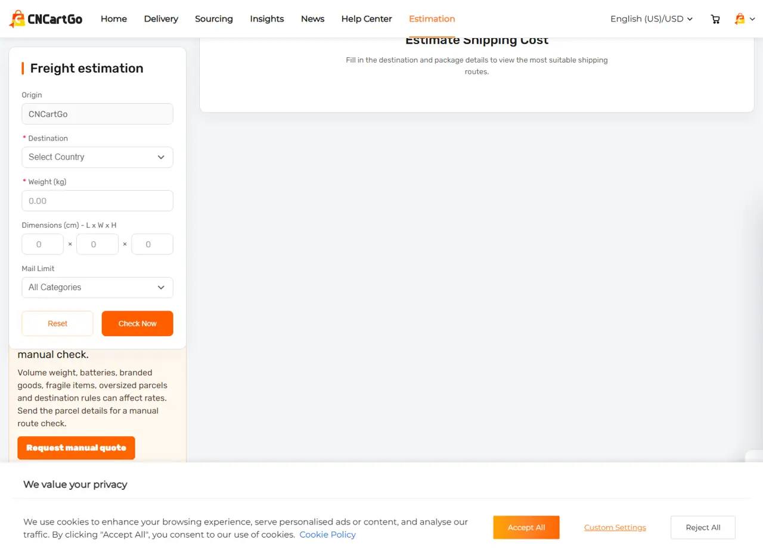Open the shopping cart icon
The width and height of the screenshot is (763, 556).
pos(715,19)
